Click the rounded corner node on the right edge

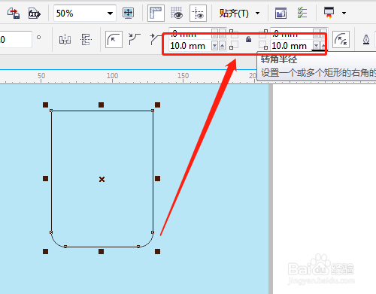[x=153, y=232]
